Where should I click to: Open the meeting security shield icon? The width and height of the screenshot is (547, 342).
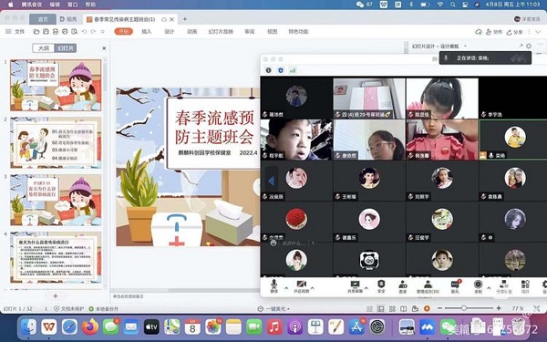click(381, 285)
